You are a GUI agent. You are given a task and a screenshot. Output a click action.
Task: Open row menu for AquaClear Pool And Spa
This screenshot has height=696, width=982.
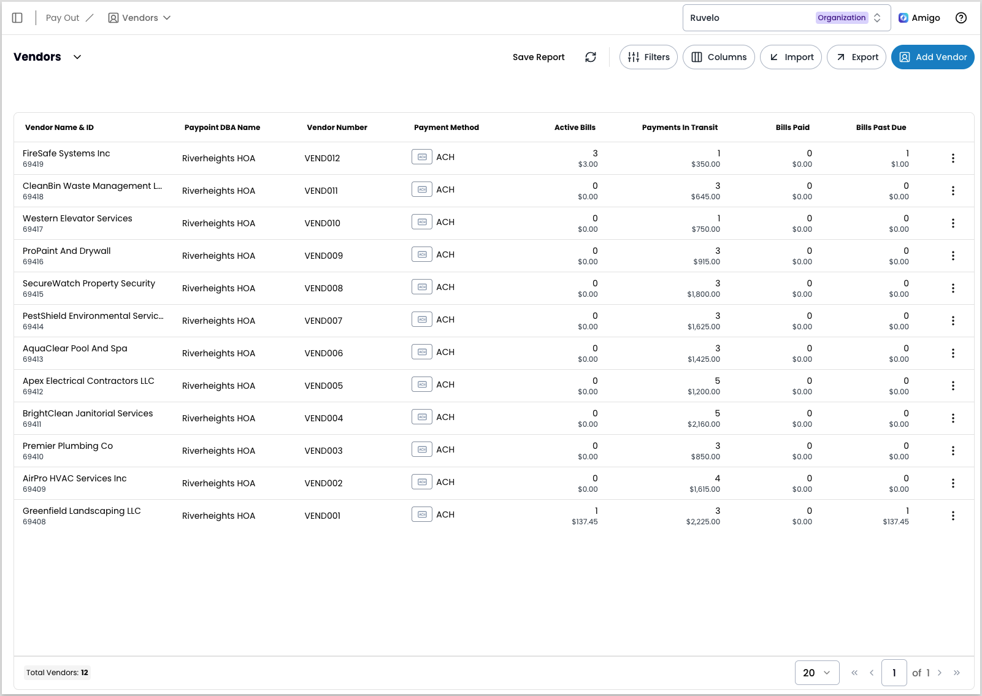click(953, 353)
